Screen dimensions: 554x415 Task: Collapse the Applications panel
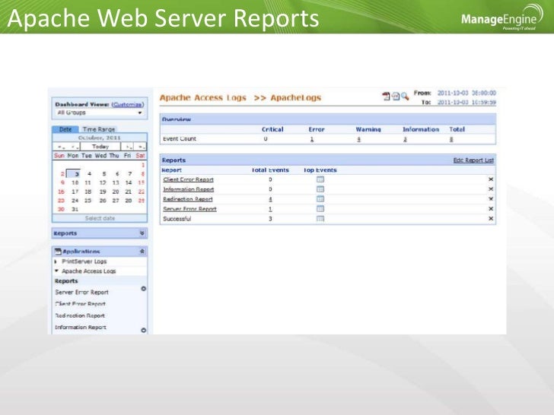coord(142,252)
